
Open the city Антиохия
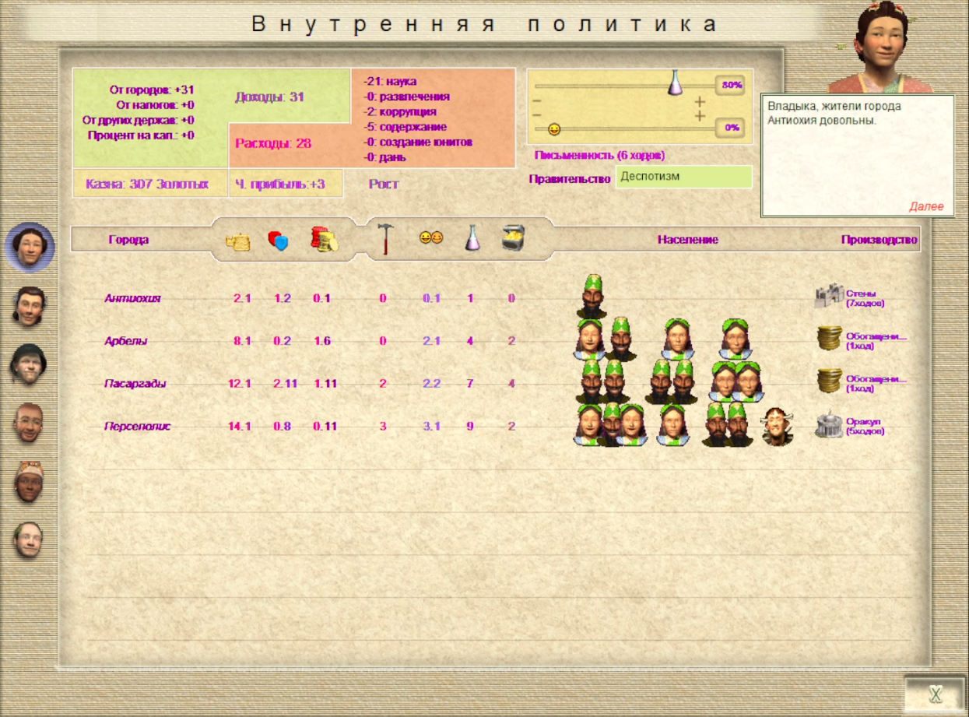132,298
